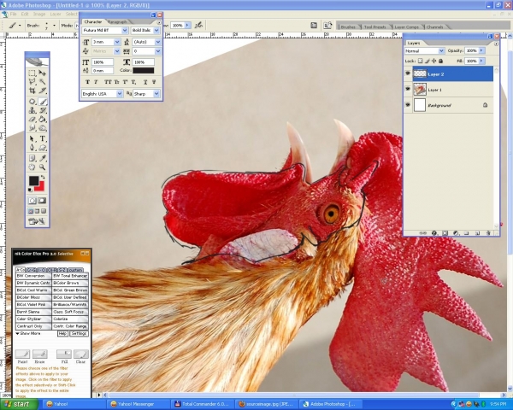Select the Custom Shape tool
513x410 pixels.
tap(42, 148)
